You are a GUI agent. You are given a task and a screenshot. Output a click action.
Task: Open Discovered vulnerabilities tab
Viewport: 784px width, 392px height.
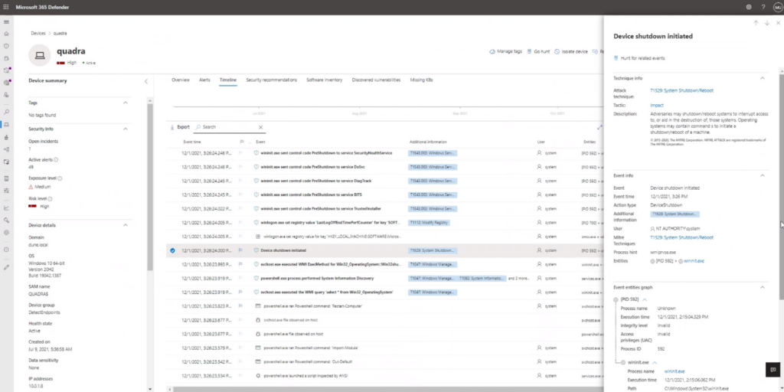pos(376,80)
